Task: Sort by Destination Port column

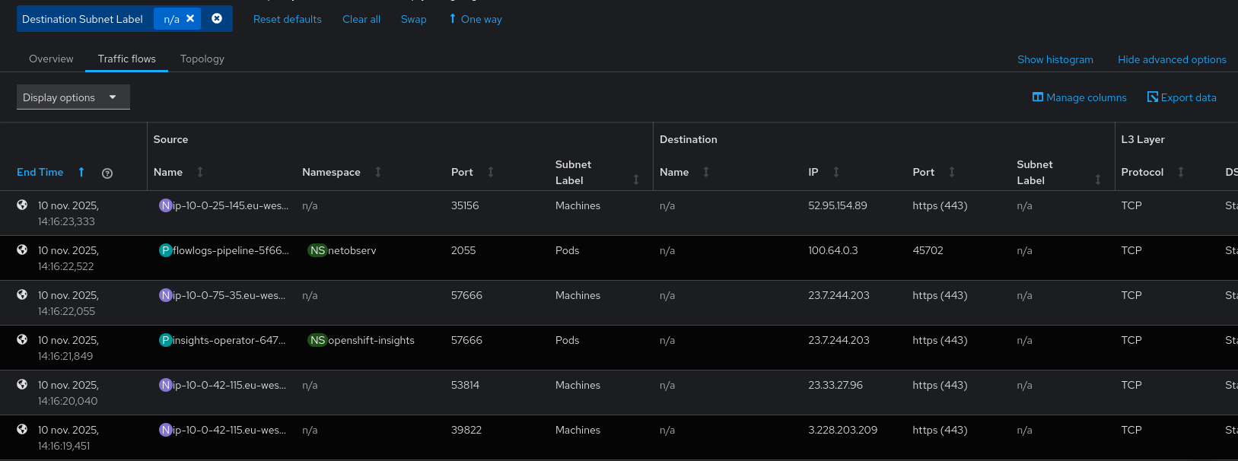Action: [x=951, y=172]
